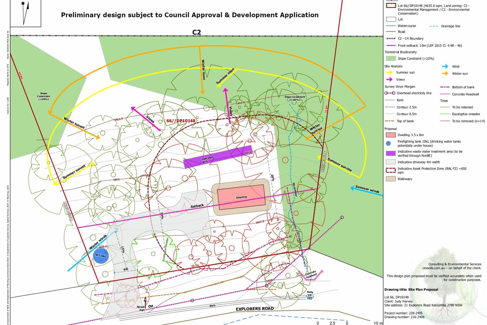Click the green Slope Constraint legend swatch
This screenshot has height=325, width=487.
(x=390, y=58)
